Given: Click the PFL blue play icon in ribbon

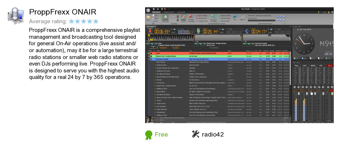Looking at the screenshot, I should pyautogui.click(x=235, y=17).
